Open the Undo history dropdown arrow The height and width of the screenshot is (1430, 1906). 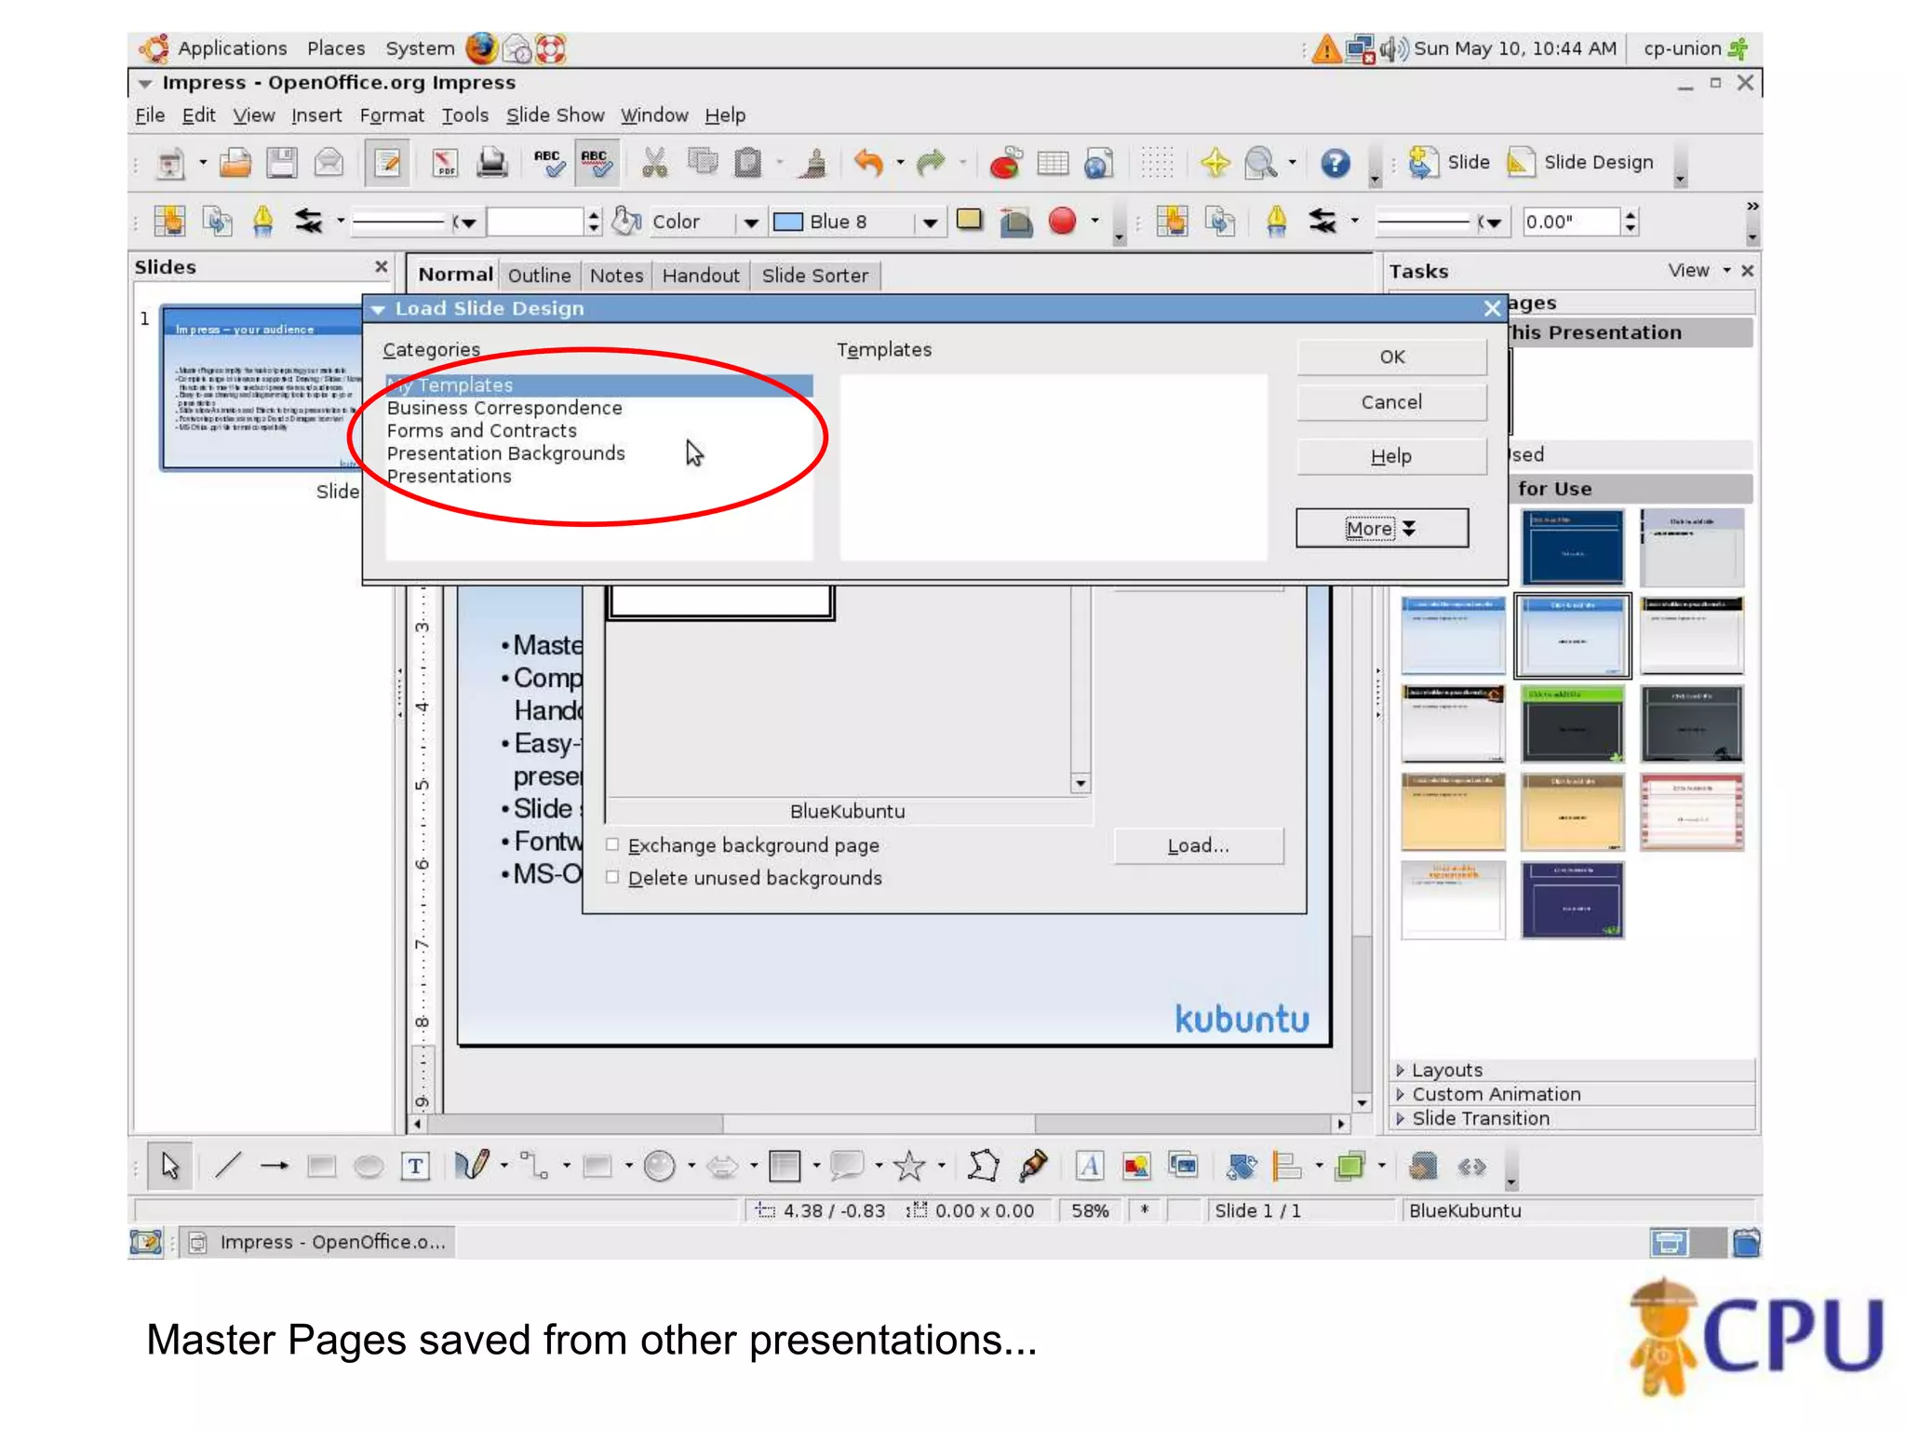[900, 163]
